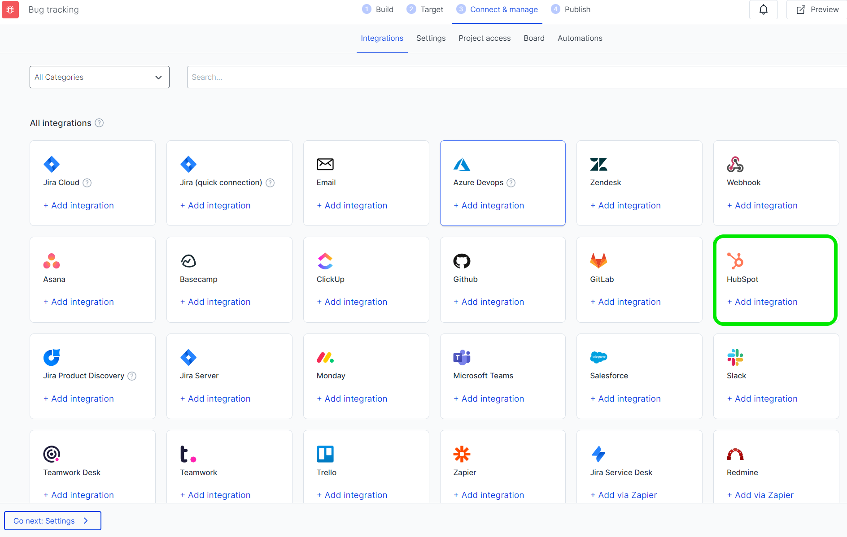The width and height of the screenshot is (847, 537).
Task: Add Jira Service Desk via Zapier
Action: 623,495
